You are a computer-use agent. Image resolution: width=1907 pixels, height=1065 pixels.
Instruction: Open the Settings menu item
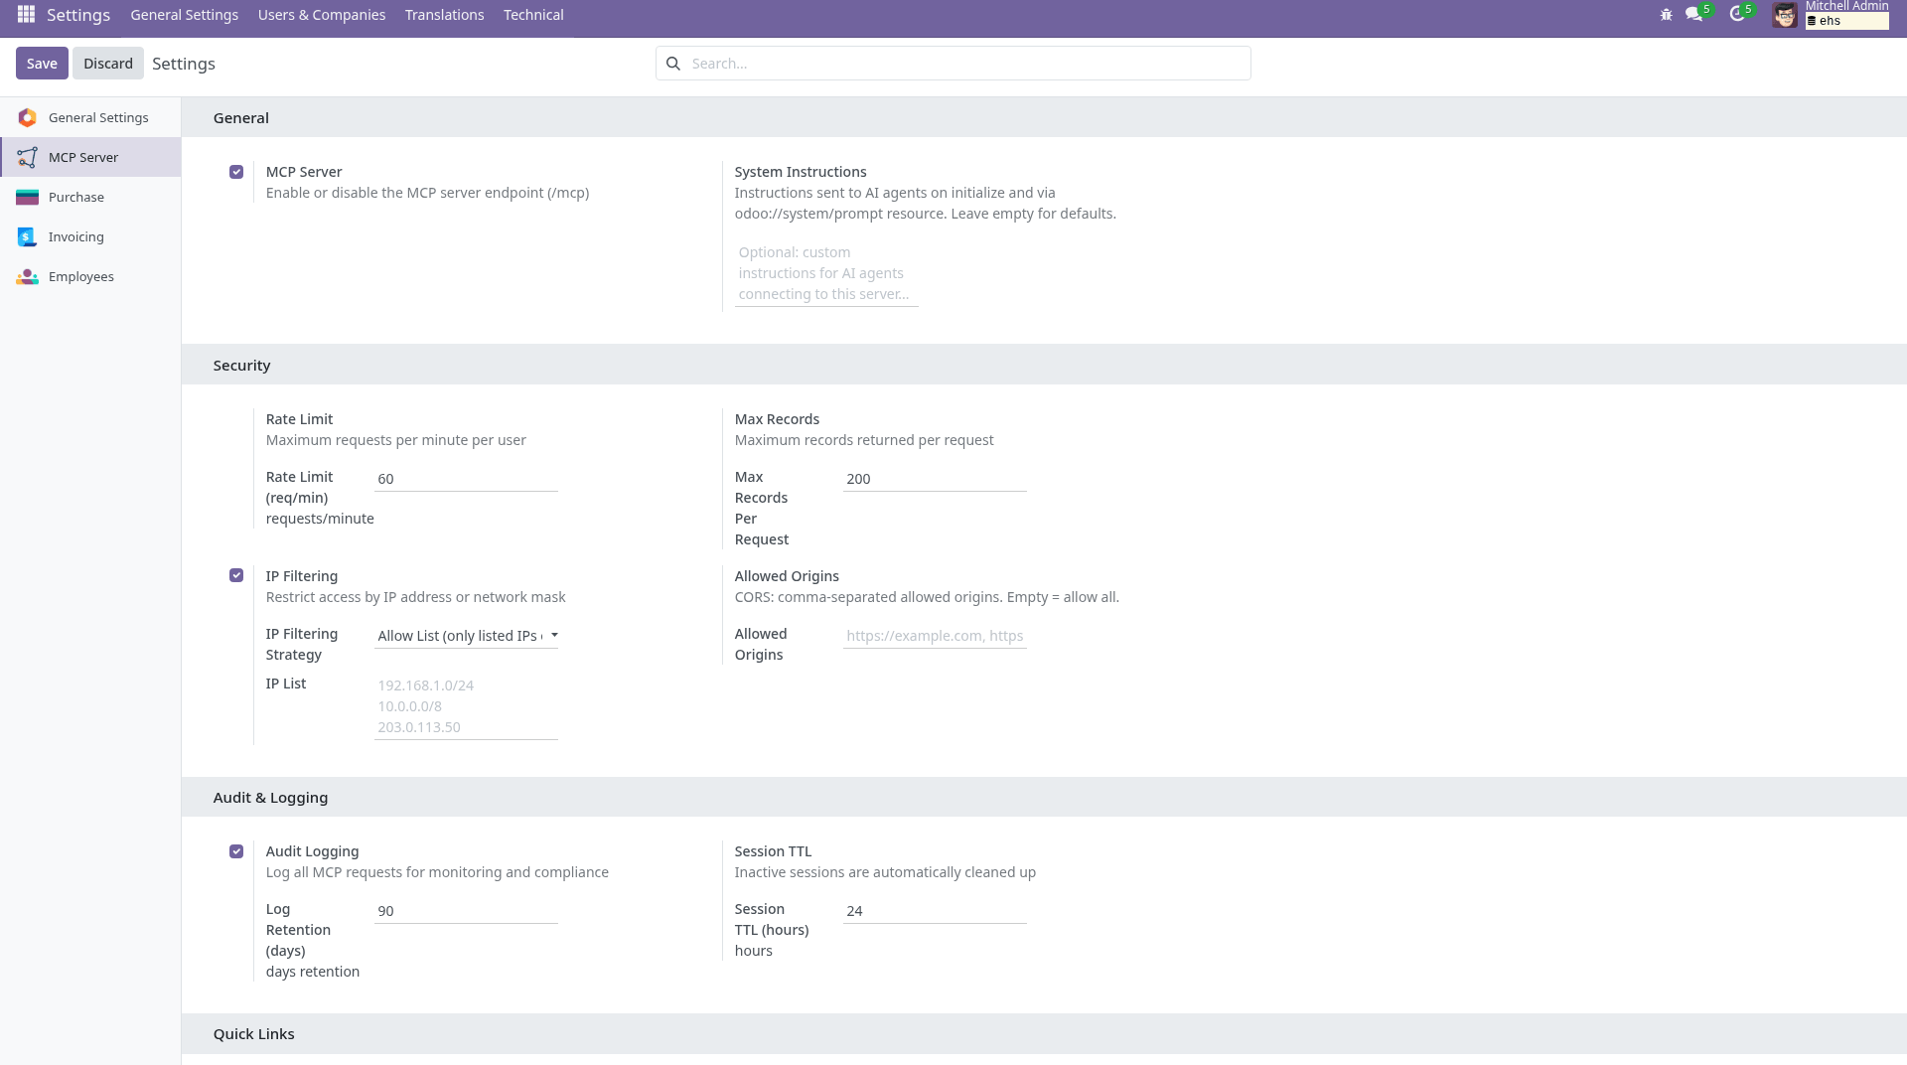click(x=77, y=15)
